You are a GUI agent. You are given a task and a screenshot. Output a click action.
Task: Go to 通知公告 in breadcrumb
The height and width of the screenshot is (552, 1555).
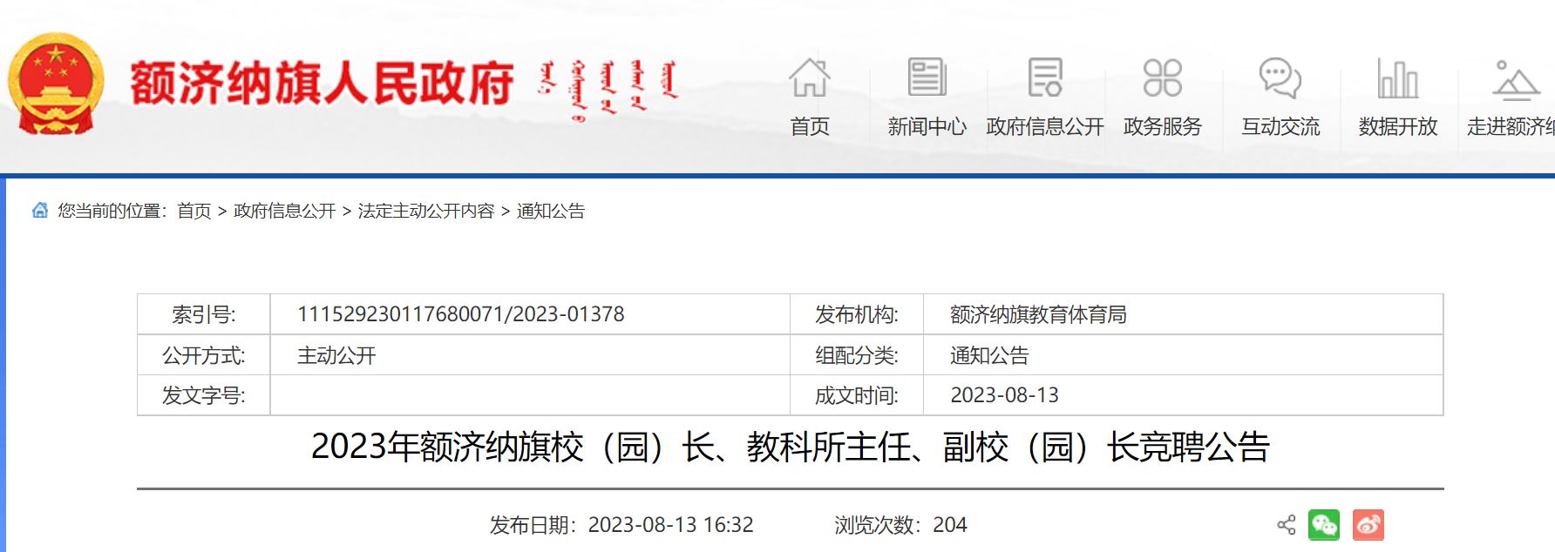click(x=551, y=211)
